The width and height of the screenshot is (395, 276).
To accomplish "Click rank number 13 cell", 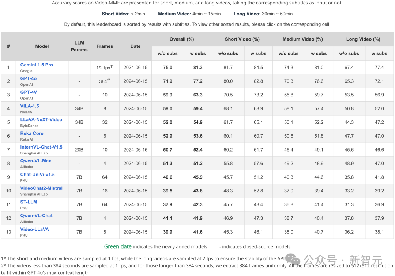I will click(8, 232).
